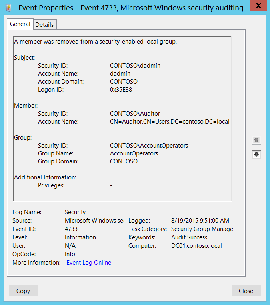Viewport: 270px width, 305px height.
Task: Click 'A member was removed' description line
Action: tap(95, 42)
